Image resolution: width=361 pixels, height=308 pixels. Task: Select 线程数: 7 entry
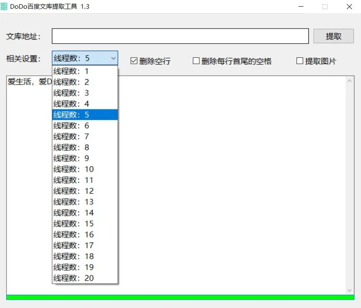click(85, 136)
